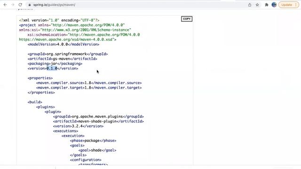Click the packaging jar line

point(55,64)
